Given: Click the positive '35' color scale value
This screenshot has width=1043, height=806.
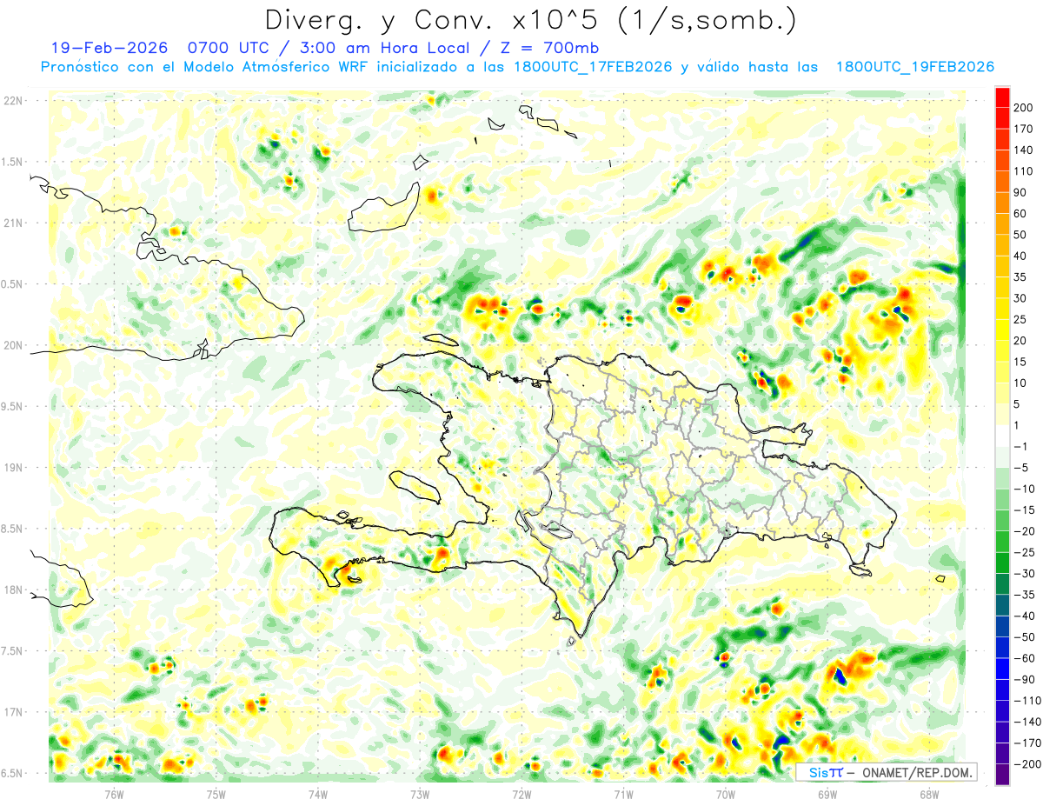Looking at the screenshot, I should tap(1021, 277).
